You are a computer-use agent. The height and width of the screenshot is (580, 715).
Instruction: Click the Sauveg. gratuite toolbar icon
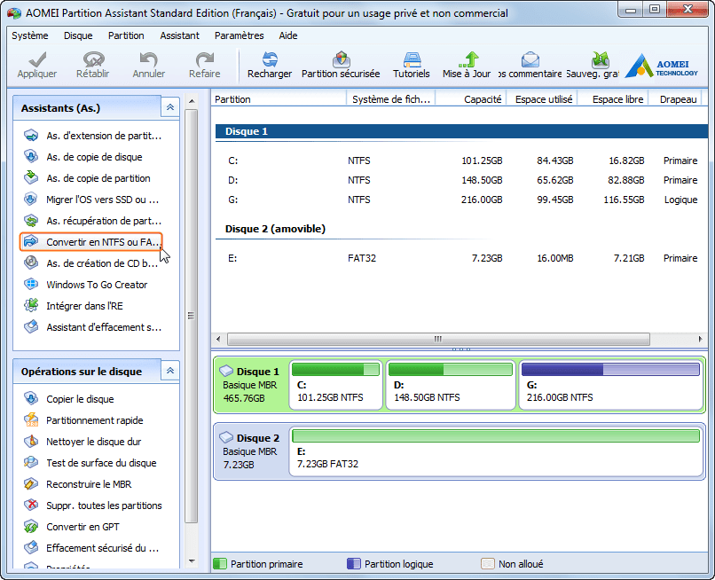[x=600, y=59]
